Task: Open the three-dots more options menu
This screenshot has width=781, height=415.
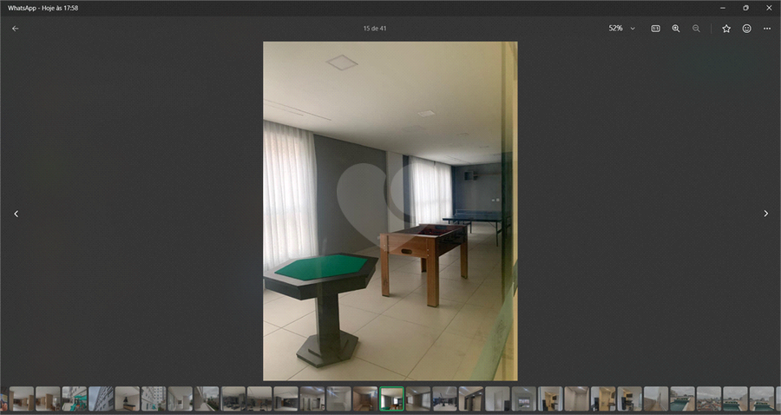Action: (767, 29)
